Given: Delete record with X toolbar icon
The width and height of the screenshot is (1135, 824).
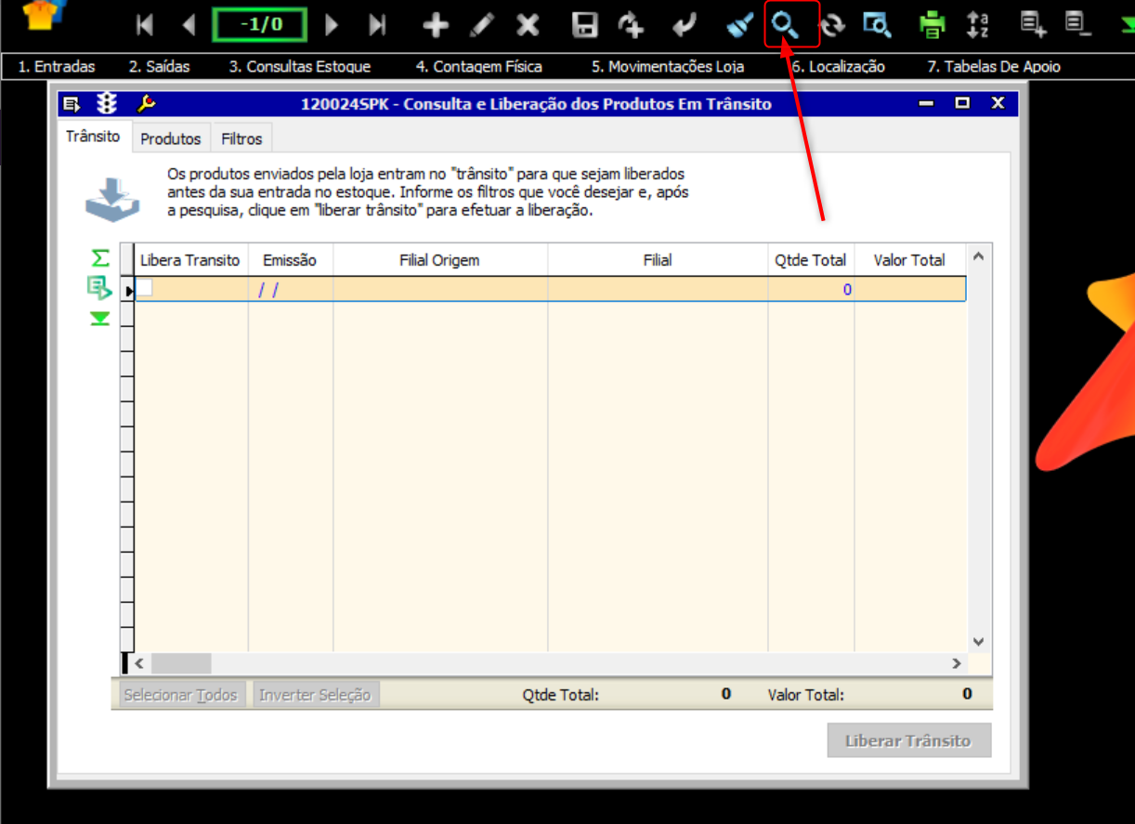Looking at the screenshot, I should pyautogui.click(x=528, y=25).
